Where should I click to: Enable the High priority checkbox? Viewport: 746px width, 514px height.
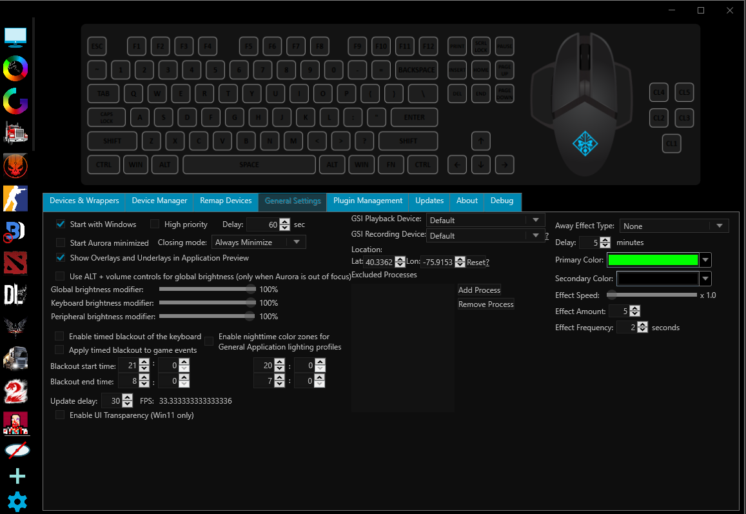pos(155,224)
